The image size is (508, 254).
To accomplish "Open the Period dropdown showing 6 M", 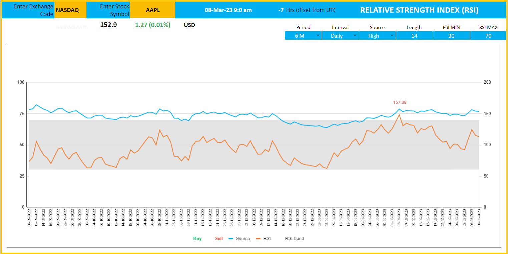I will pos(303,36).
